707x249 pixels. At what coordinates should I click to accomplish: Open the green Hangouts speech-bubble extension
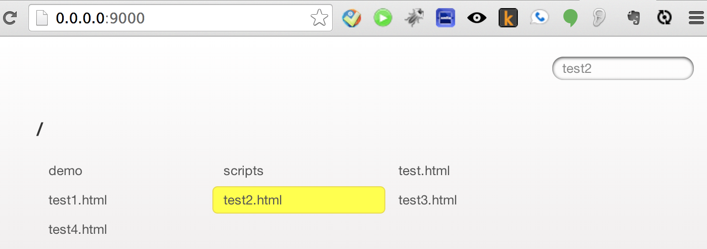click(x=570, y=19)
